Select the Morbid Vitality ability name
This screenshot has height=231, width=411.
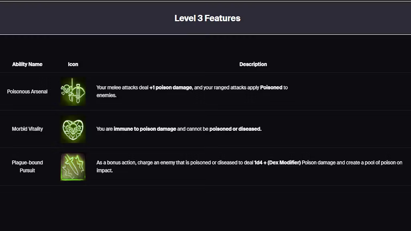coord(27,129)
